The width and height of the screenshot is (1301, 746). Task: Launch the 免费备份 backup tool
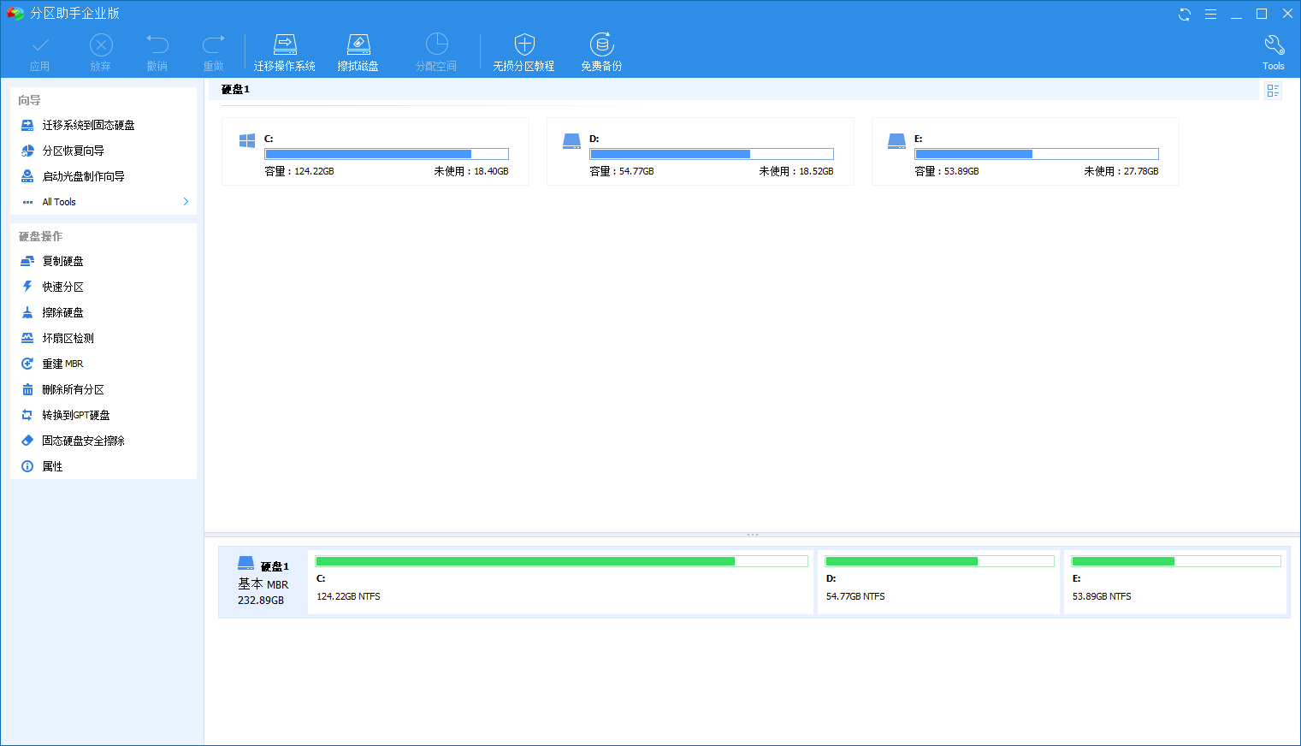(x=601, y=52)
